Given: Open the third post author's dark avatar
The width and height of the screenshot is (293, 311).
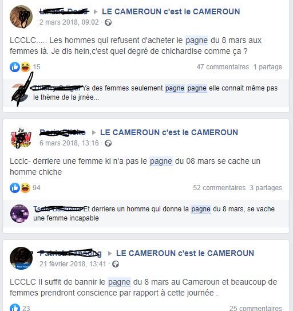Looking at the screenshot, I should pos(21,258).
